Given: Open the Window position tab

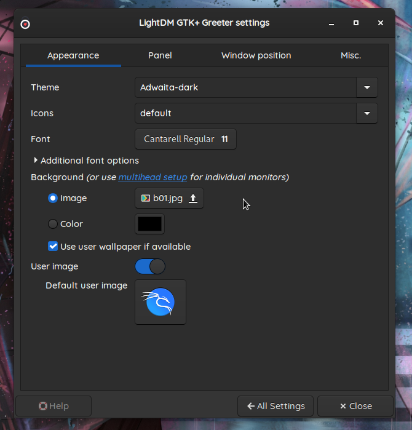Looking at the screenshot, I should [x=256, y=55].
